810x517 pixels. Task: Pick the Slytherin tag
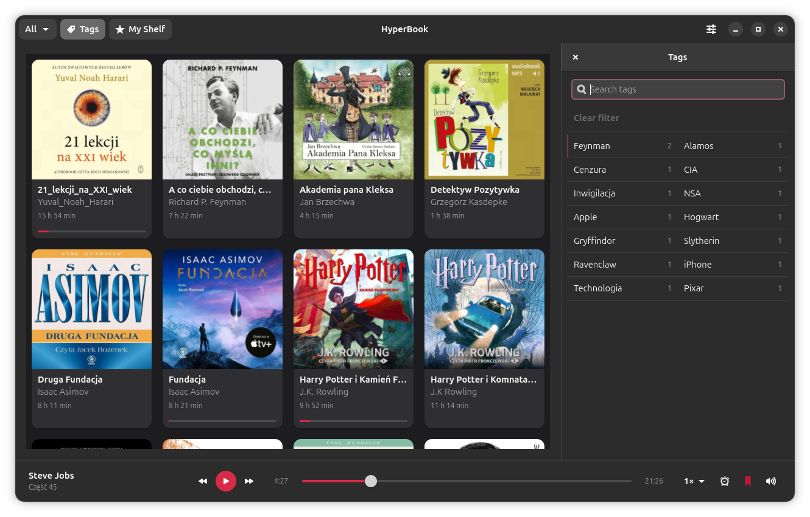[x=733, y=241]
